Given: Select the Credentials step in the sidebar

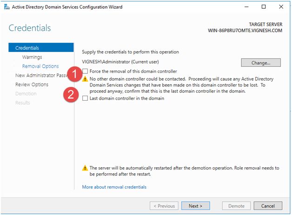Looking at the screenshot, I should click(27, 48).
